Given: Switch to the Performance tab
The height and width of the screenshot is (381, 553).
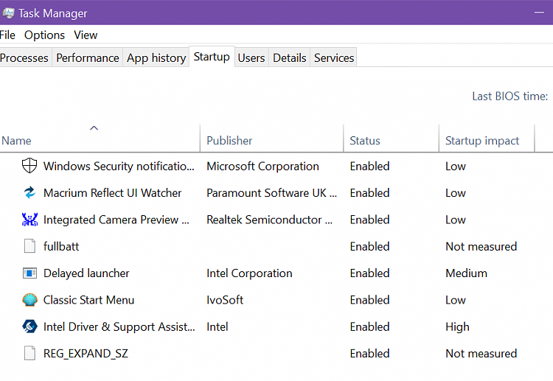Looking at the screenshot, I should 88,57.
